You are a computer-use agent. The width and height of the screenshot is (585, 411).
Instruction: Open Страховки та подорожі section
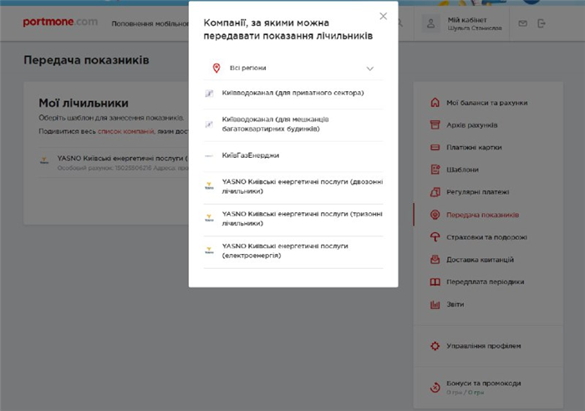(x=487, y=237)
